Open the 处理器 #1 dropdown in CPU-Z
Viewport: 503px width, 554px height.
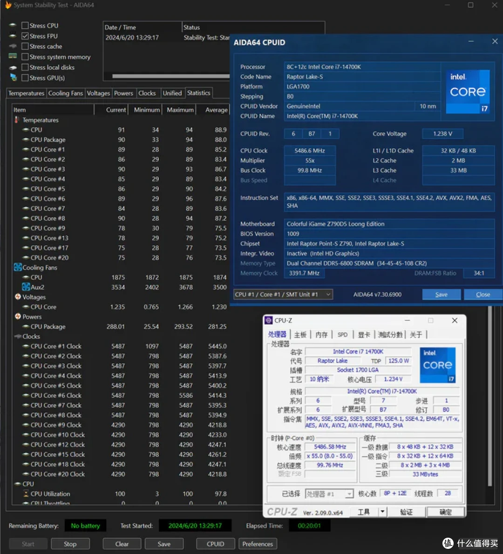click(x=329, y=493)
